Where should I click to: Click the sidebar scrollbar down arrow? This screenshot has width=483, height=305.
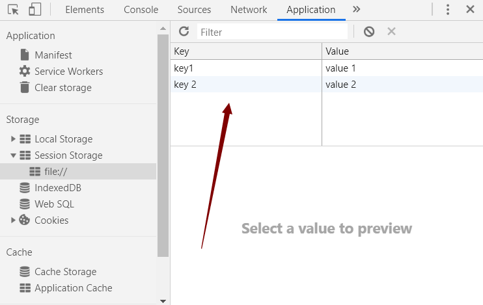click(x=163, y=300)
